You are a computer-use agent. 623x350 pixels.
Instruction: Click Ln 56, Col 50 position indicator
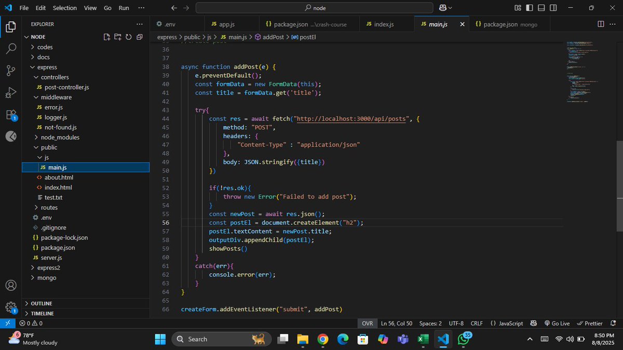point(397,323)
